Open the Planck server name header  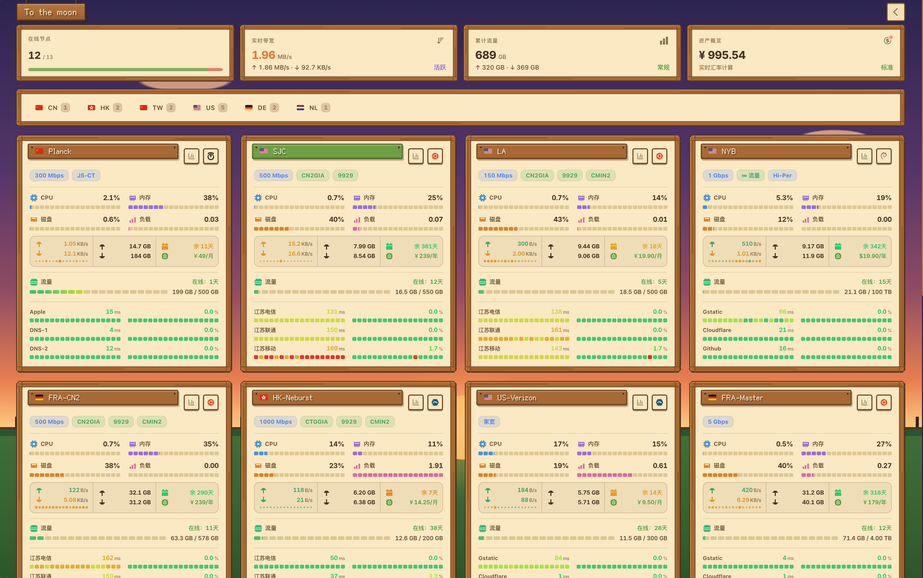[103, 151]
